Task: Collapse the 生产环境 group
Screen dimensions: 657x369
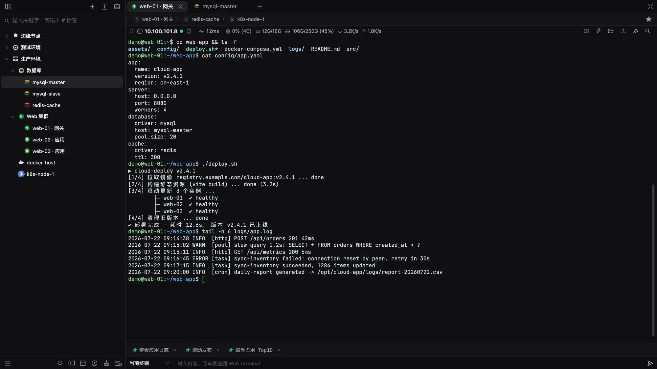Action: (x=7, y=59)
